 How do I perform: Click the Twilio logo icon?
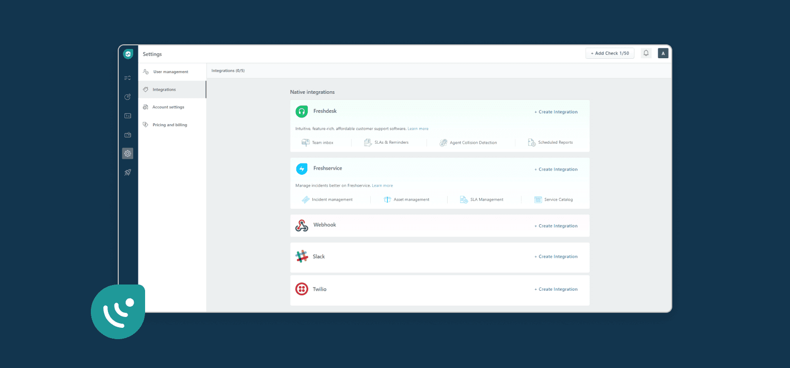click(302, 289)
